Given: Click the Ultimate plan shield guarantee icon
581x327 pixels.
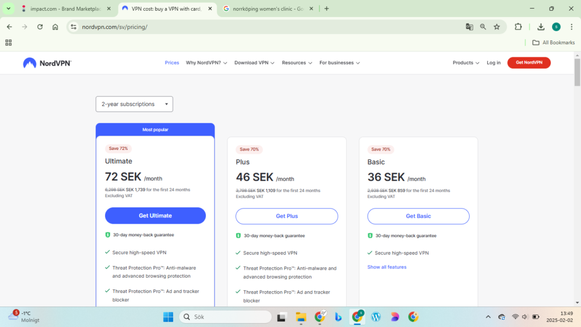Looking at the screenshot, I should pos(107,234).
